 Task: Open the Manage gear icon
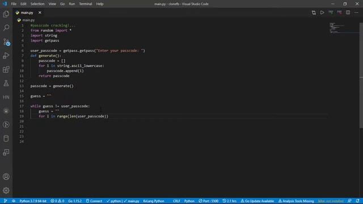6,190
